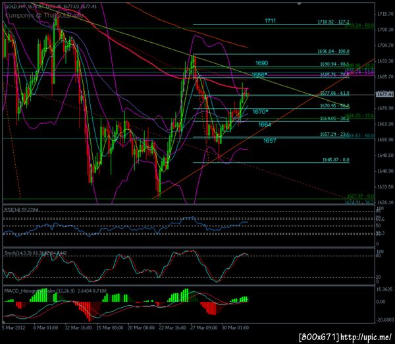Click Fibonacci label 1685.76 - 78.6
The height and width of the screenshot is (344, 395).
coord(334,75)
